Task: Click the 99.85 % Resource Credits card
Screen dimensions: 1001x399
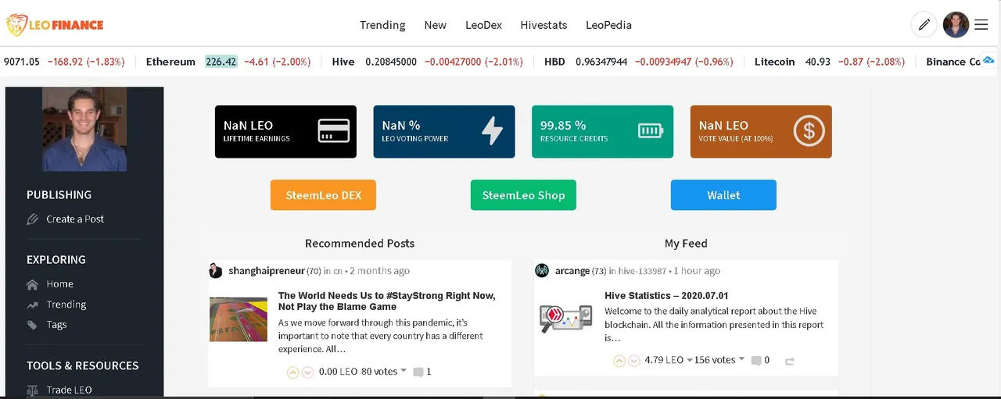Action: point(602,131)
